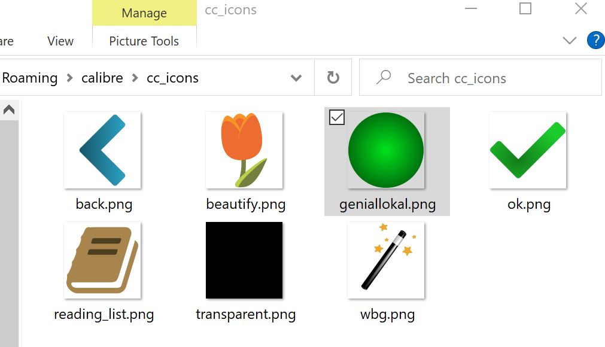The image size is (605, 347).
Task: Click the scroll up arrow
Action: (9, 110)
